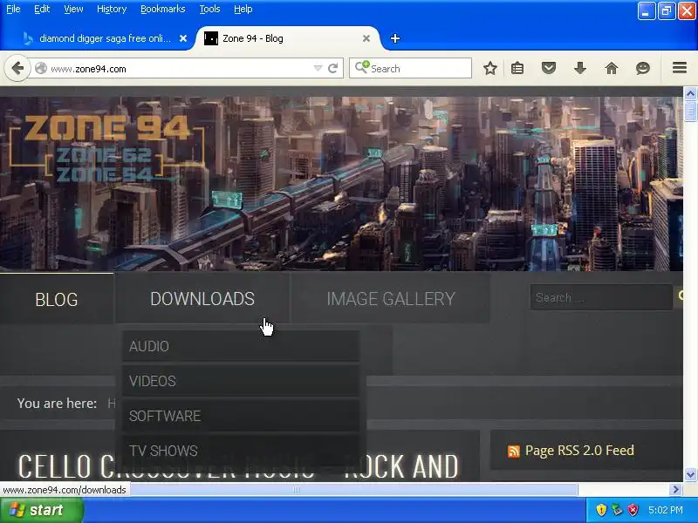Click the vertical scrollbar thumb
This screenshot has width=698, height=523.
(x=690, y=111)
